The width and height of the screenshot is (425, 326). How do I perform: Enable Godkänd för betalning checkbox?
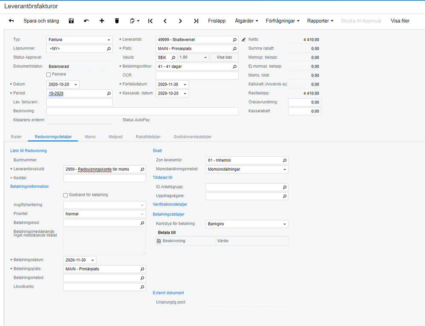pos(66,195)
